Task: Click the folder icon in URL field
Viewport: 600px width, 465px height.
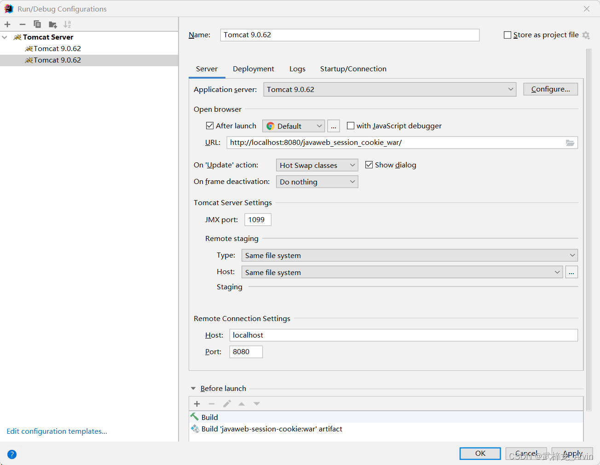Action: 570,143
